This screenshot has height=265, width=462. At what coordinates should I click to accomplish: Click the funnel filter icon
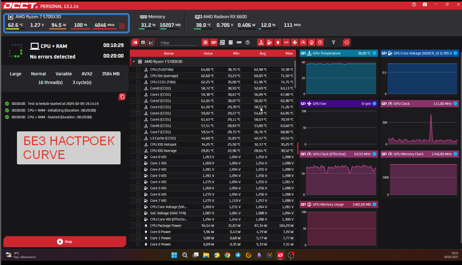(x=334, y=43)
